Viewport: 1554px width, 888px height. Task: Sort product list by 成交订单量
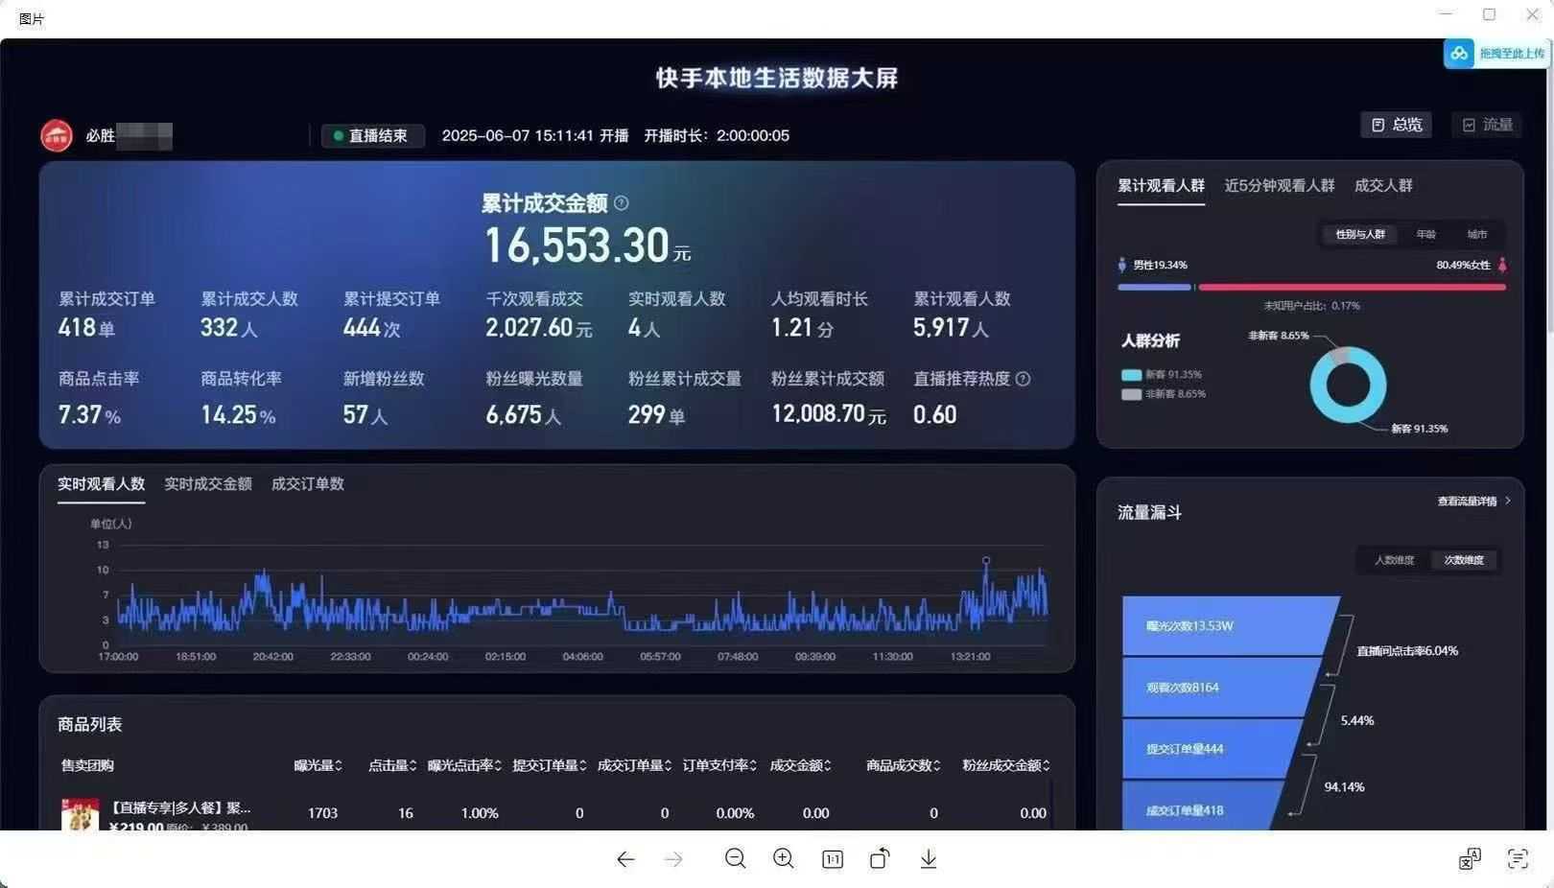point(634,765)
